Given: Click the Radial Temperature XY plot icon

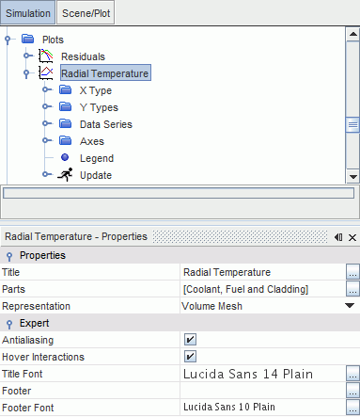Looking at the screenshot, I should 46,72.
